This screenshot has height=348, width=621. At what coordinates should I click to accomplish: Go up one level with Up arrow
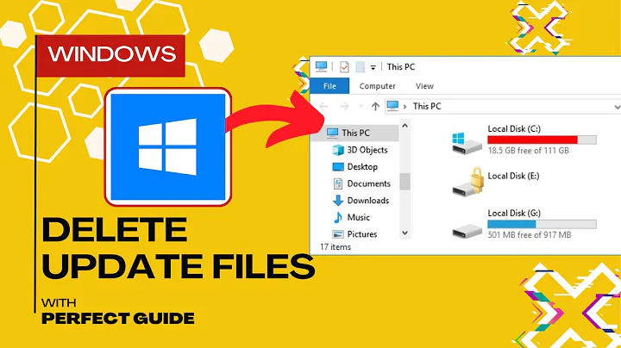(x=375, y=106)
